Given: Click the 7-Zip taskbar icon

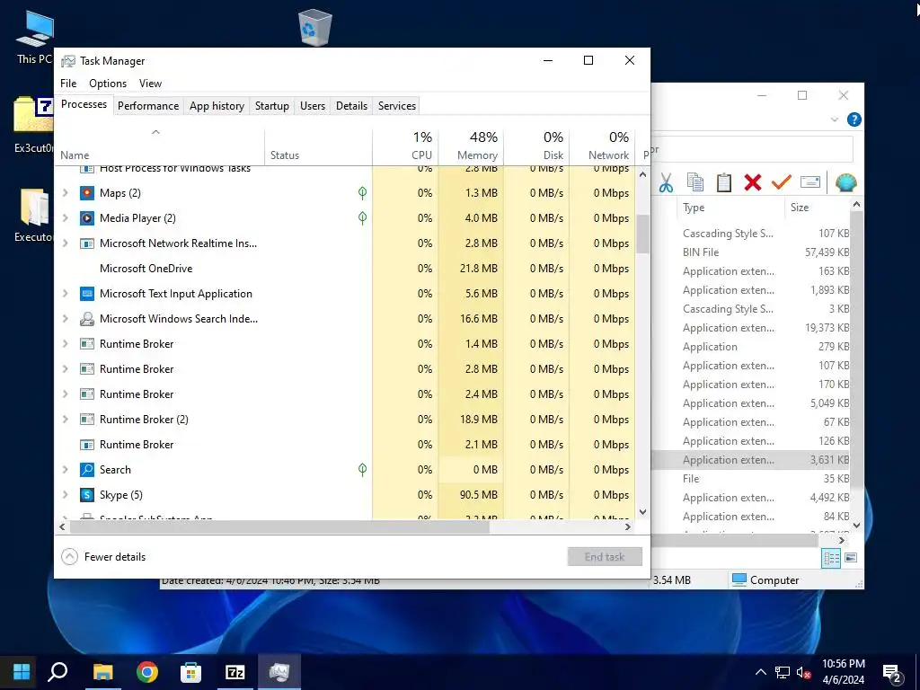Looking at the screenshot, I should [x=234, y=672].
